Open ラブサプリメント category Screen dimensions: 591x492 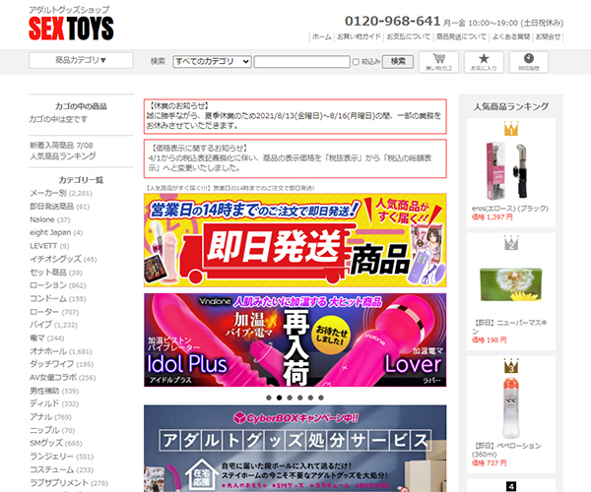pos(59,482)
